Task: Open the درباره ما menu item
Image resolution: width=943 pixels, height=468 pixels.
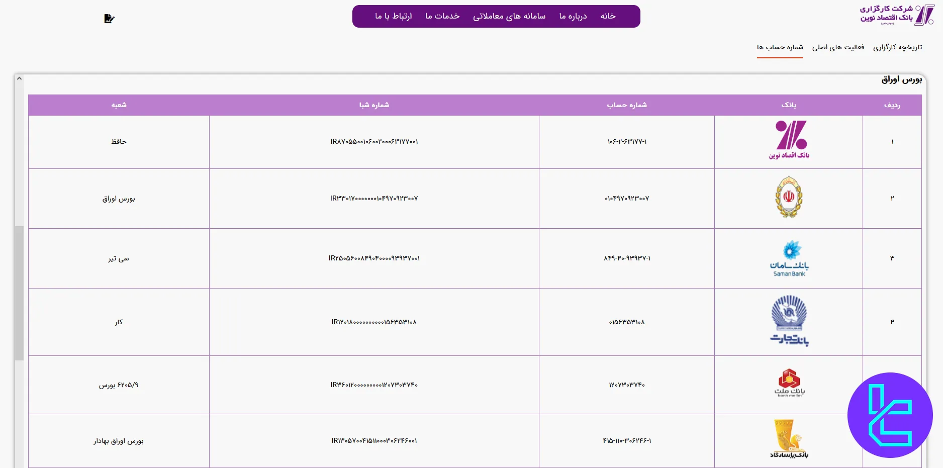Action: click(x=573, y=16)
